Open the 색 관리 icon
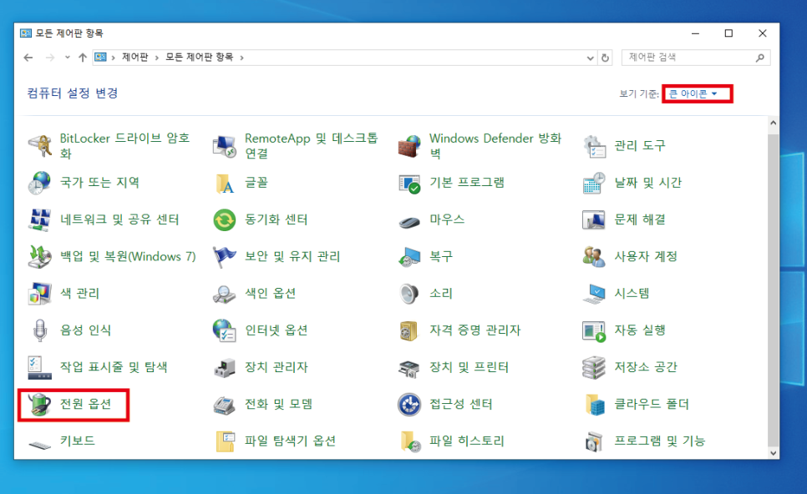Screen dimensions: 807x494 39,294
